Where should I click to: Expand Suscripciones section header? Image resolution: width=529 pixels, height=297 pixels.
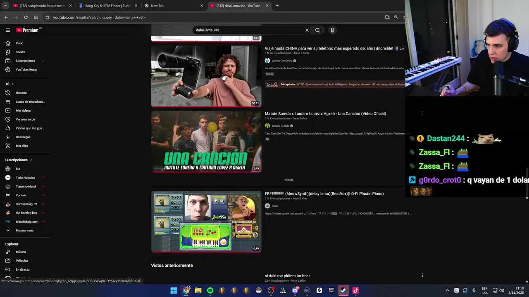(x=19, y=160)
